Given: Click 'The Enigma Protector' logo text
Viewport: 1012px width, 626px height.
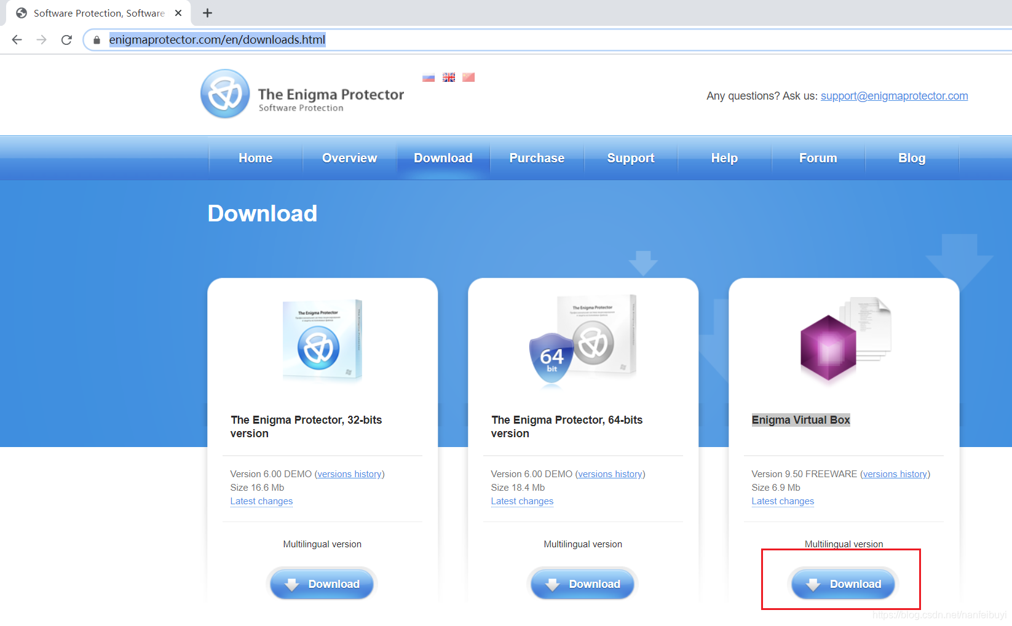Looking at the screenshot, I should click(x=331, y=95).
